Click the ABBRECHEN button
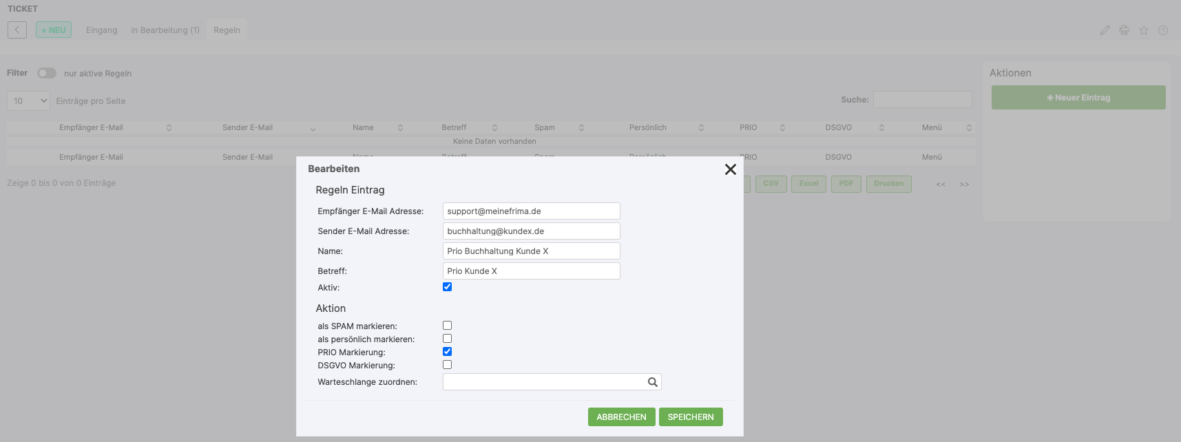 click(621, 417)
